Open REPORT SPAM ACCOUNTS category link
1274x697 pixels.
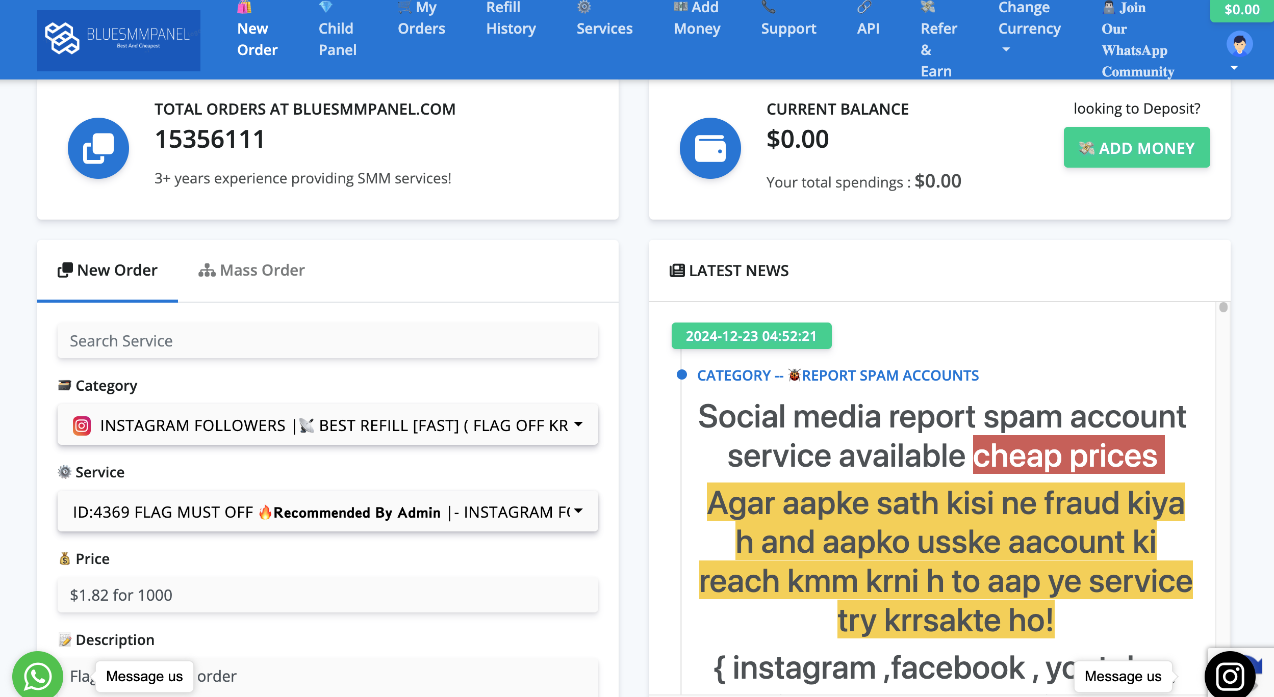coord(838,376)
